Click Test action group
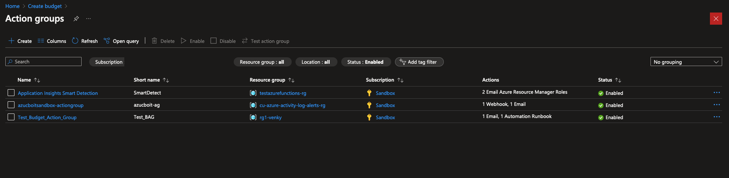This screenshot has height=178, width=729. tap(265, 41)
